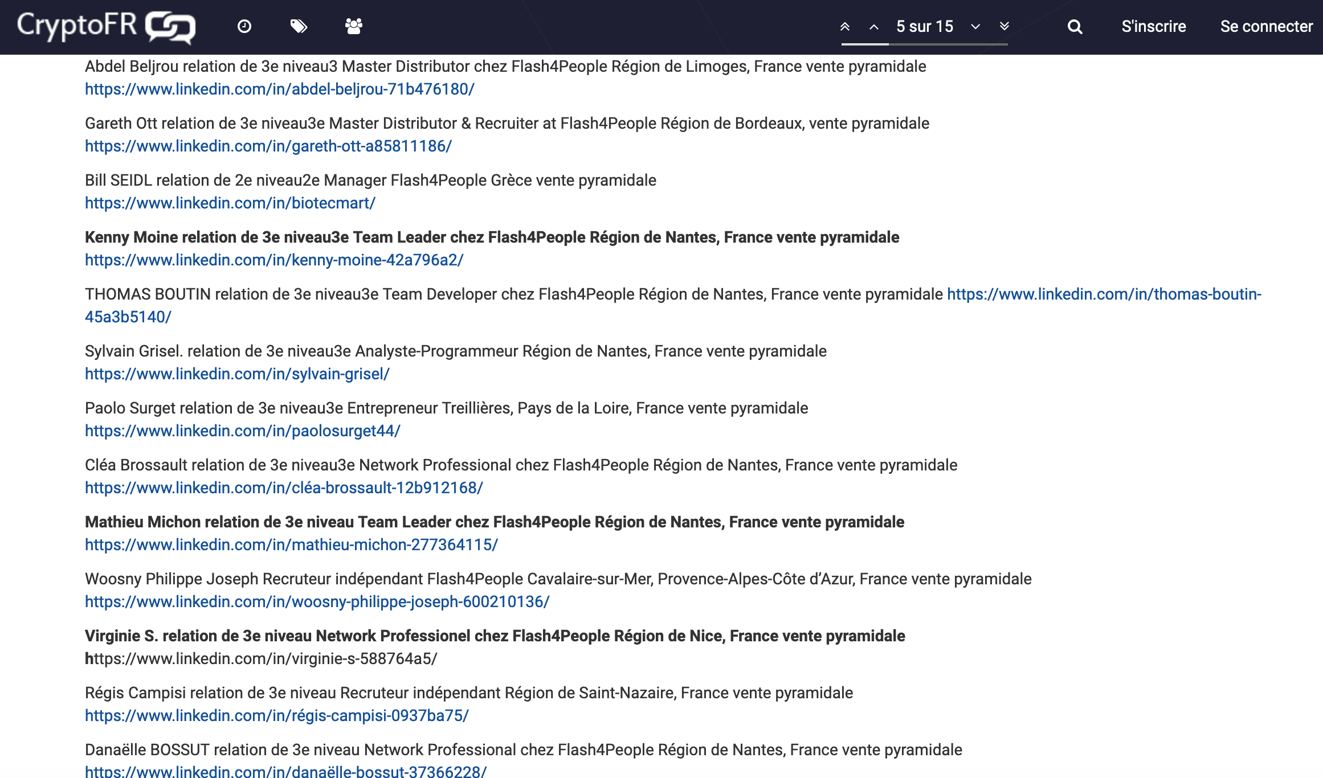This screenshot has height=778, width=1323.
Task: Open the S'inscrire menu item
Action: click(1153, 26)
